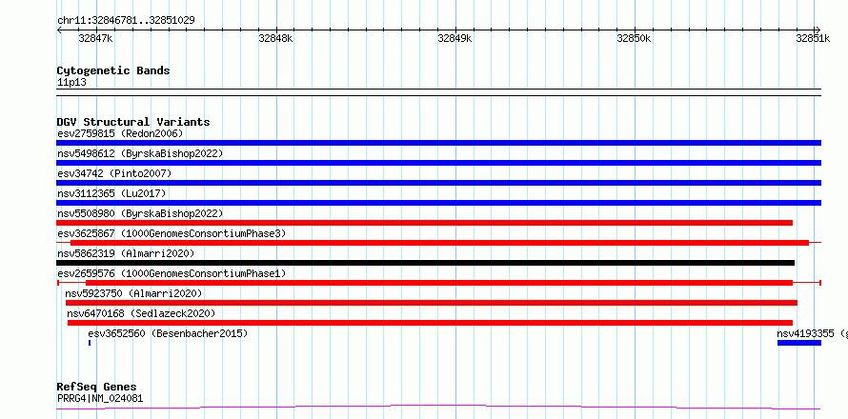The width and height of the screenshot is (848, 419).
Task: Click the PRRG4|NM_024081 gene label
Action: pos(100,398)
